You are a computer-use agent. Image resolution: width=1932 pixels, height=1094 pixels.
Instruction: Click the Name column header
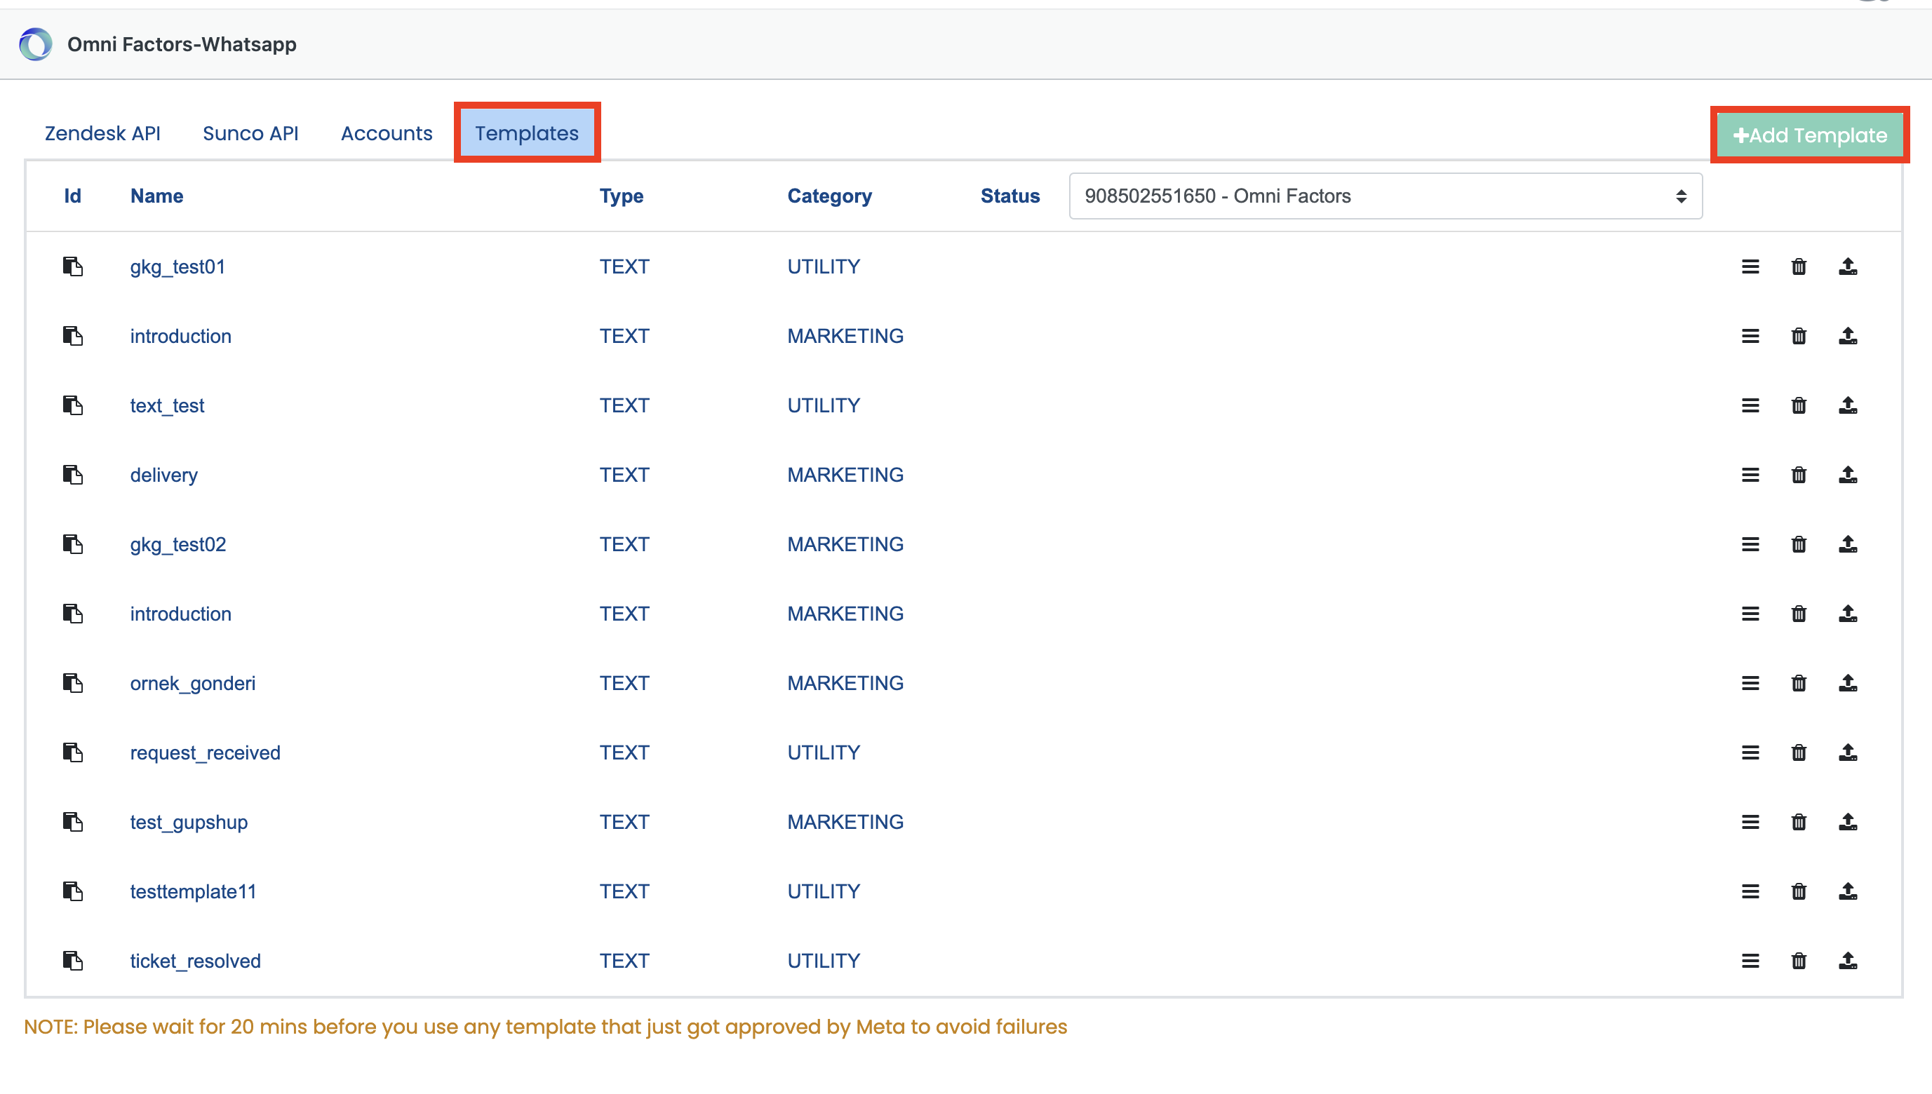[156, 196]
